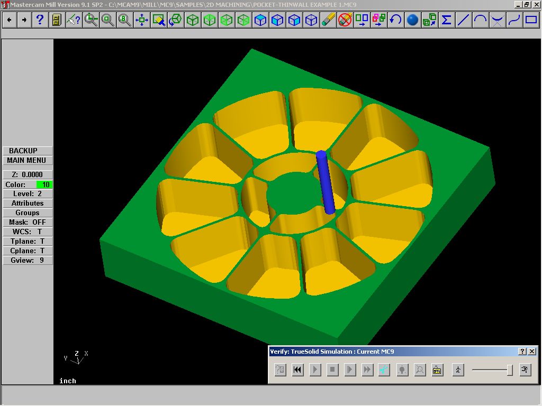Image resolution: width=542 pixels, height=406 pixels.
Task: Click the scissors section icon in Verify
Action: pyautogui.click(x=384, y=370)
